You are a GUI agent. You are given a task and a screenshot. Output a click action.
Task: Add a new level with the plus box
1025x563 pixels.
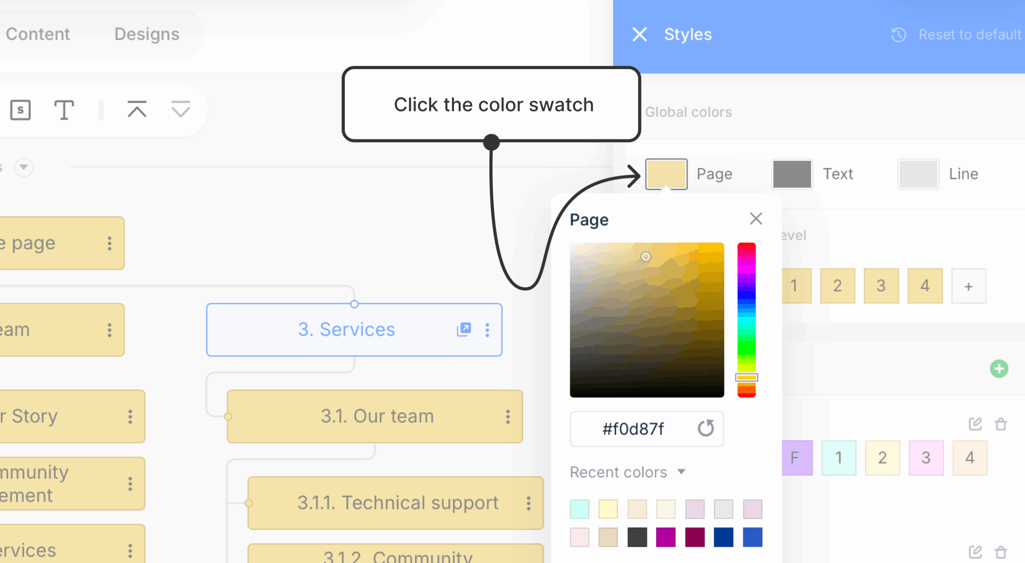pyautogui.click(x=969, y=286)
